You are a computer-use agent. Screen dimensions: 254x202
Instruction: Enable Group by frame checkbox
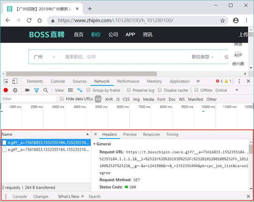[88, 90]
